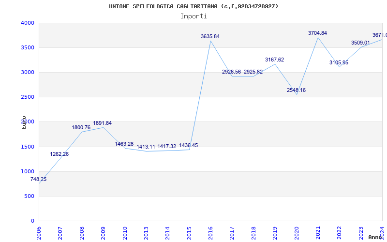
Task: Click the 3167.62 data label
Action: [274, 60]
